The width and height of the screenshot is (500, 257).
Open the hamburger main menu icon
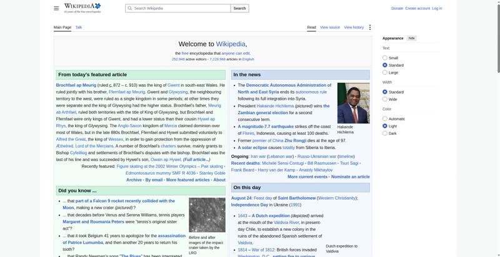coord(56,8)
